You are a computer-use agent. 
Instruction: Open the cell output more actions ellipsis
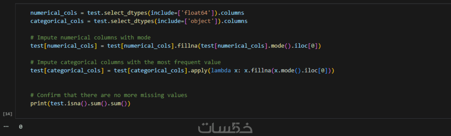[x=7, y=127]
